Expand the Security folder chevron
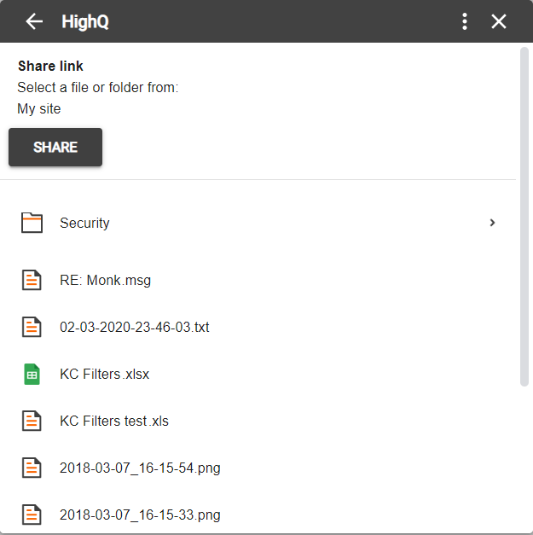The height and width of the screenshot is (535, 533). pyautogui.click(x=492, y=223)
